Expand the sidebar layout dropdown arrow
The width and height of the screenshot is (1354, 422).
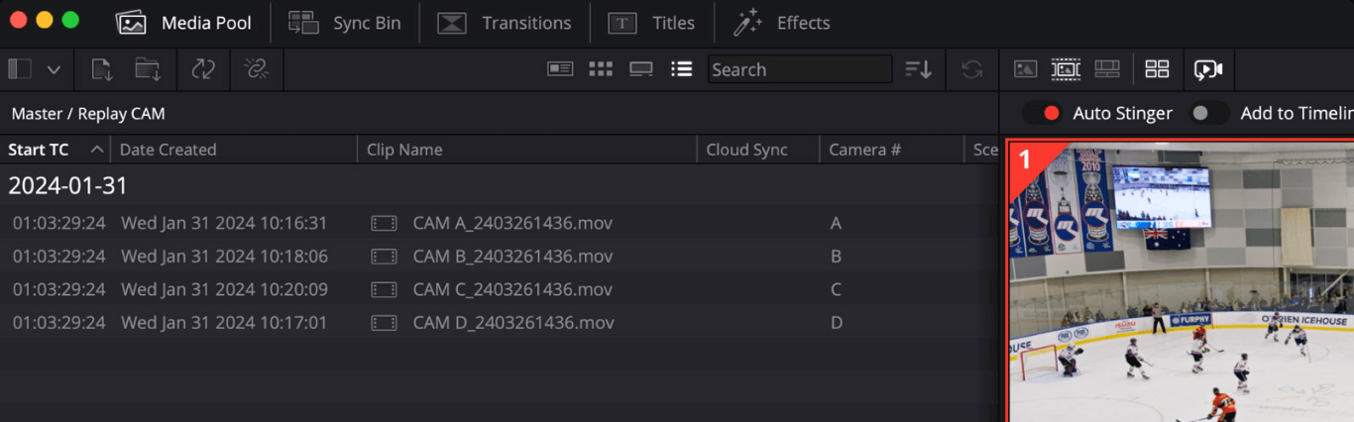[54, 69]
